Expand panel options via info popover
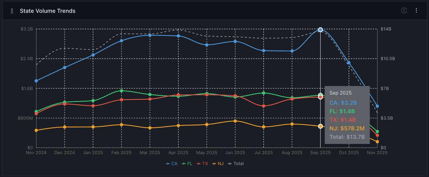429x177 pixels. pyautogui.click(x=404, y=10)
